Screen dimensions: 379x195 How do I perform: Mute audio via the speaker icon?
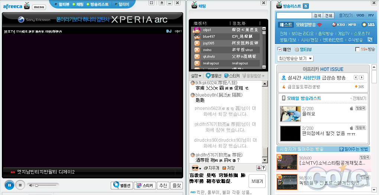pyautogui.click(x=32, y=185)
